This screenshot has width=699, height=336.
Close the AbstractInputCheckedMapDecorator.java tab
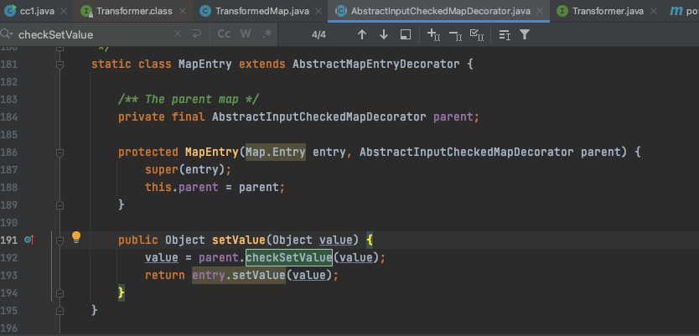coord(540,11)
